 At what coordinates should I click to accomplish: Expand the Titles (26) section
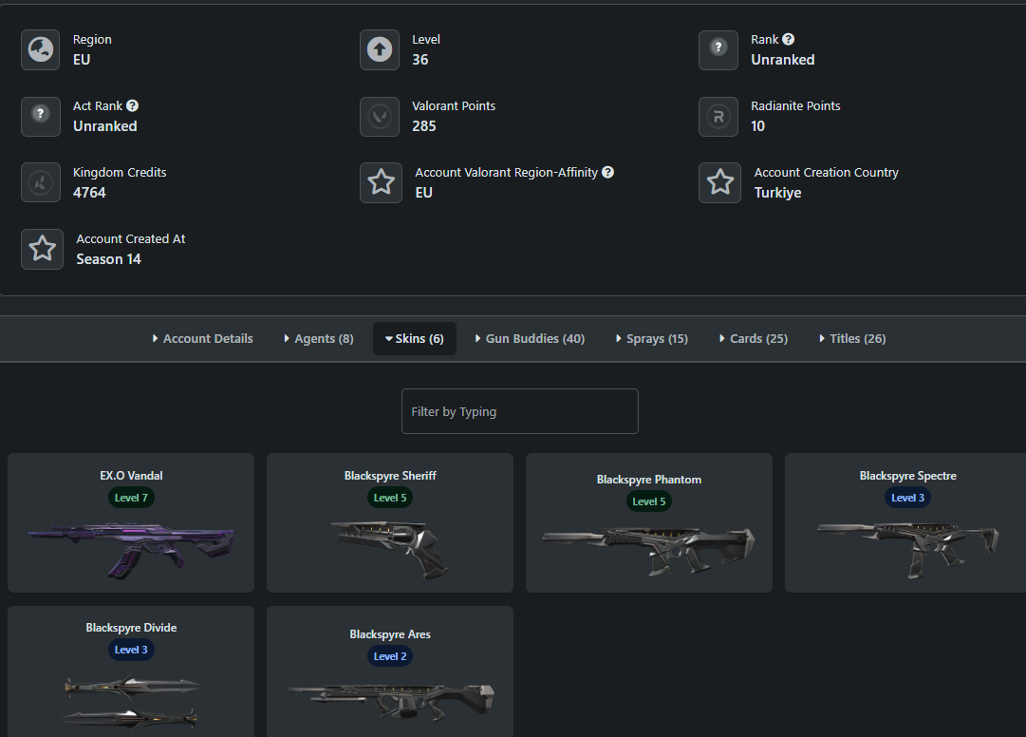point(852,338)
